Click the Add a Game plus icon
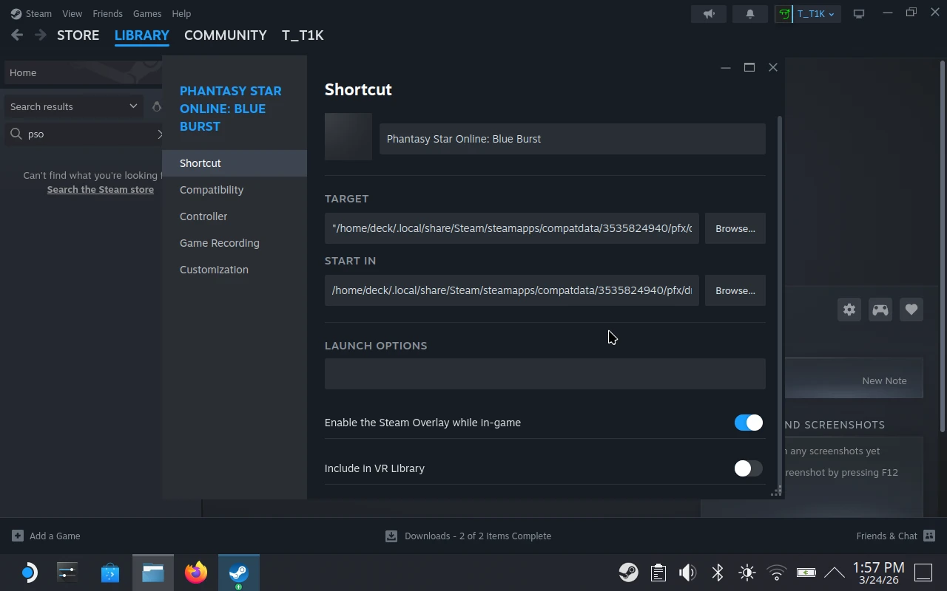This screenshot has width=947, height=591. click(x=16, y=536)
